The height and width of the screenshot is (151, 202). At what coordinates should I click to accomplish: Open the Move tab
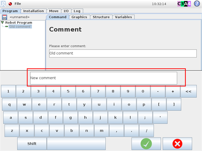pos(54,11)
